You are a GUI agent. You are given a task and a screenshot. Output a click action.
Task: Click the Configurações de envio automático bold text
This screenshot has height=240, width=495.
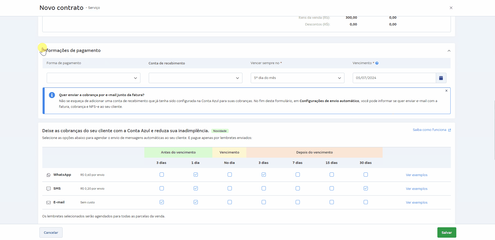point(329,101)
